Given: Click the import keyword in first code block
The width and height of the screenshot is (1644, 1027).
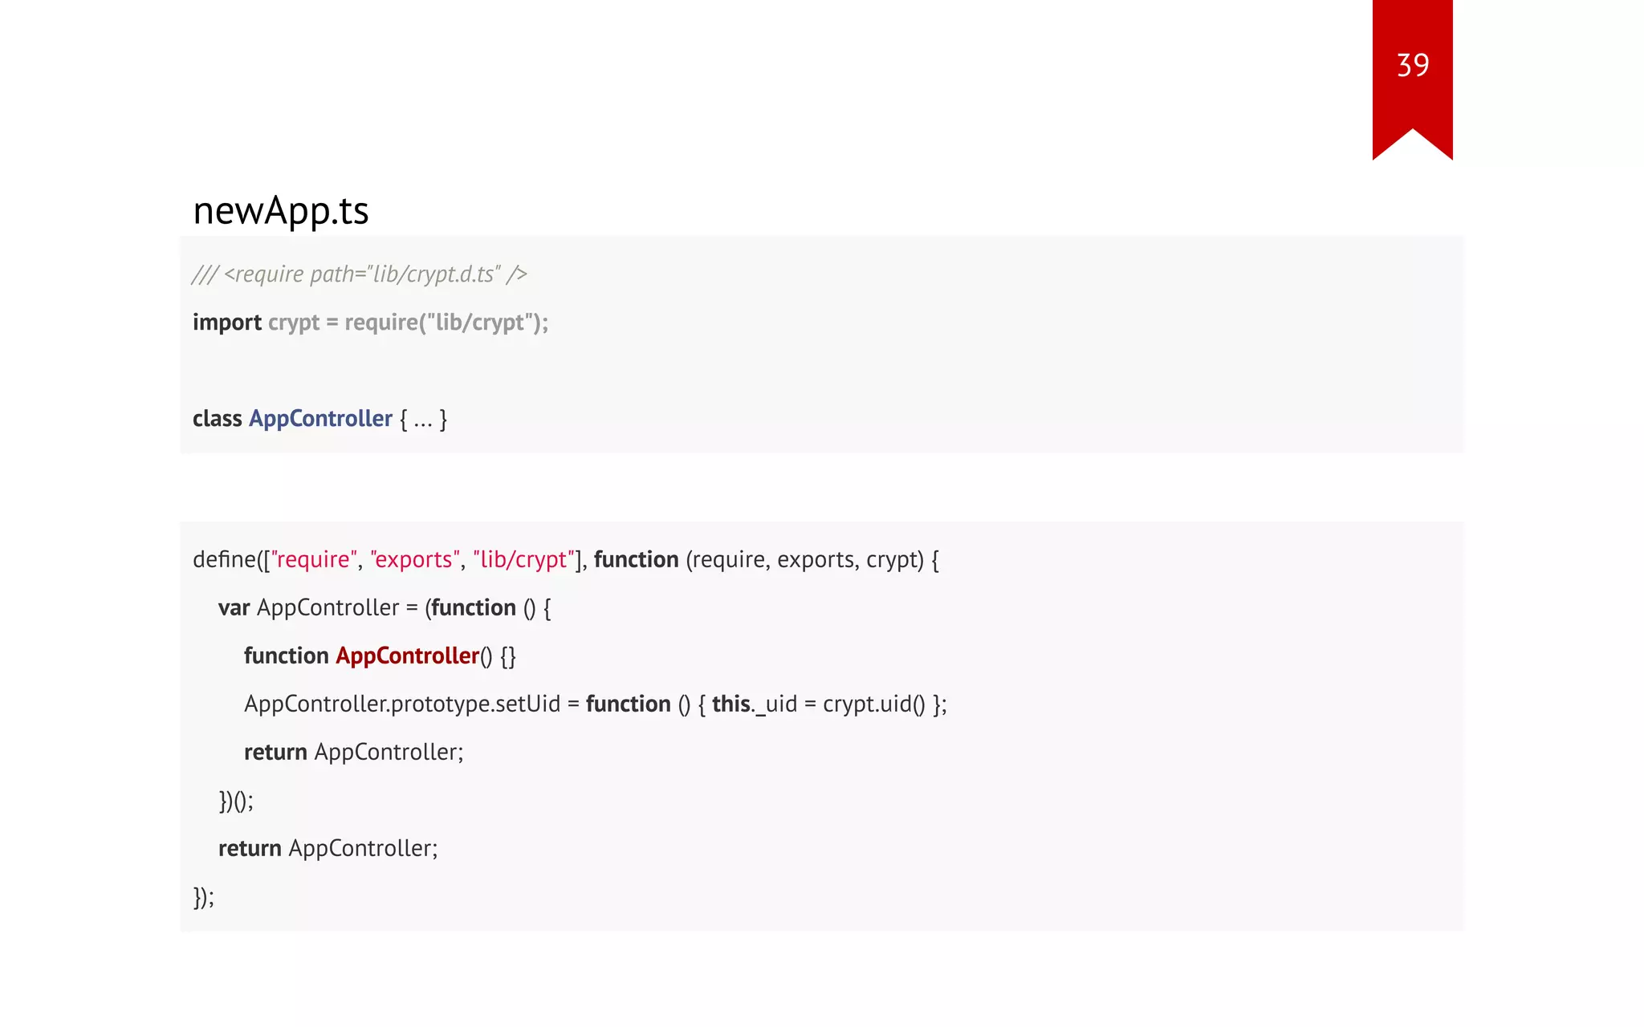Looking at the screenshot, I should pos(226,323).
